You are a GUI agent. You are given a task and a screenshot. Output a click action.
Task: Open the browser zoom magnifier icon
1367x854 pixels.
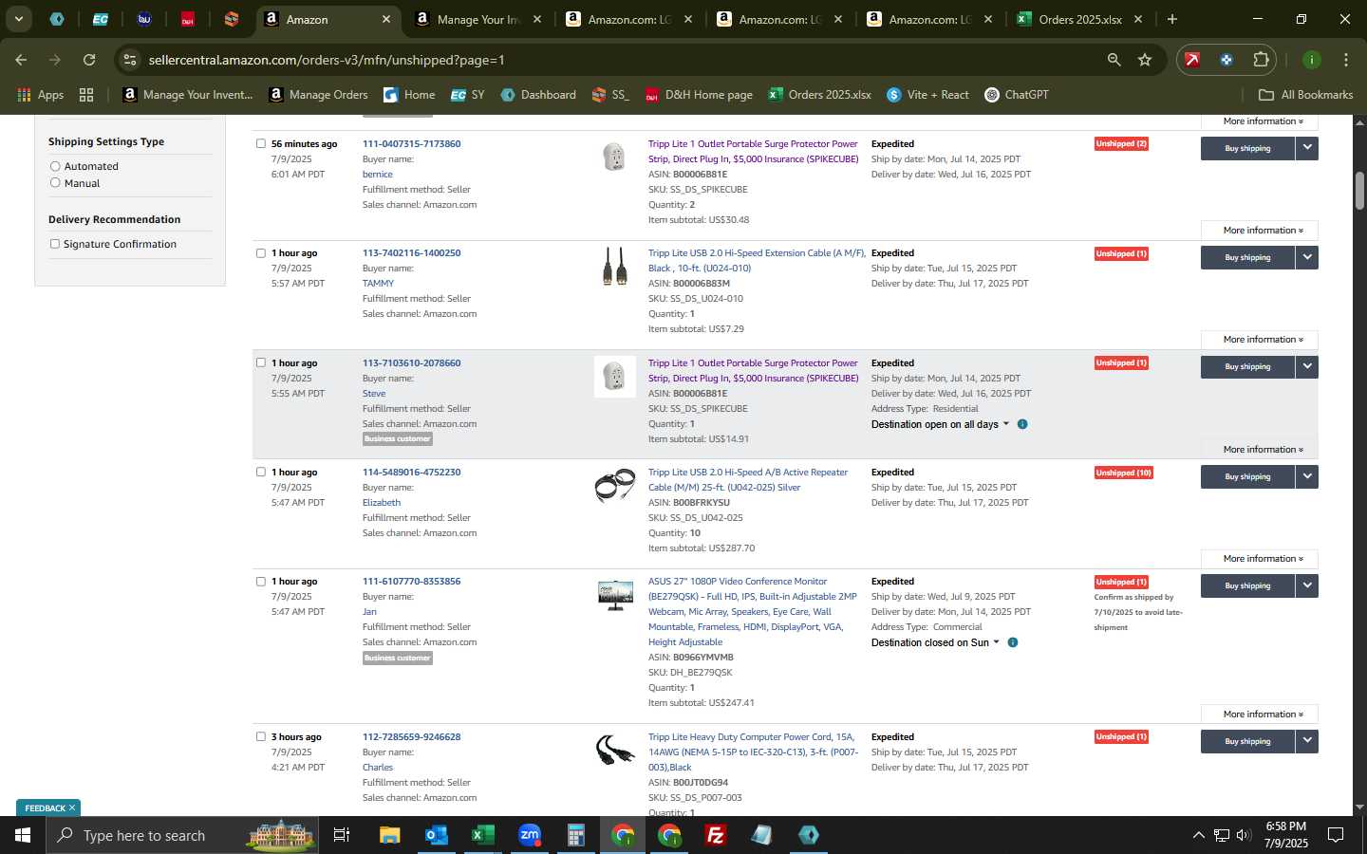point(1114,60)
